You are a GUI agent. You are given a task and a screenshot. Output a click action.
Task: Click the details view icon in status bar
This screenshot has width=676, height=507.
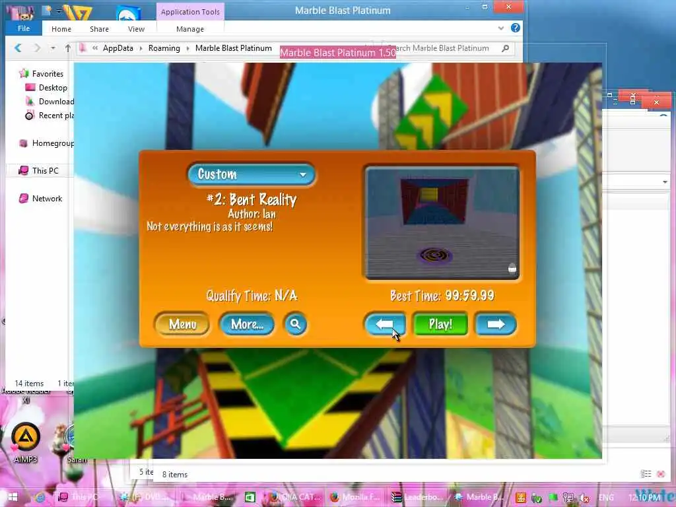point(646,474)
